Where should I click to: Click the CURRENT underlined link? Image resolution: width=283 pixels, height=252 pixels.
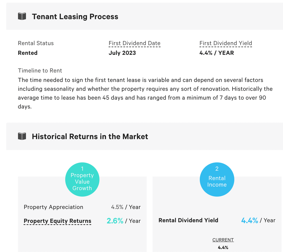tap(223, 240)
